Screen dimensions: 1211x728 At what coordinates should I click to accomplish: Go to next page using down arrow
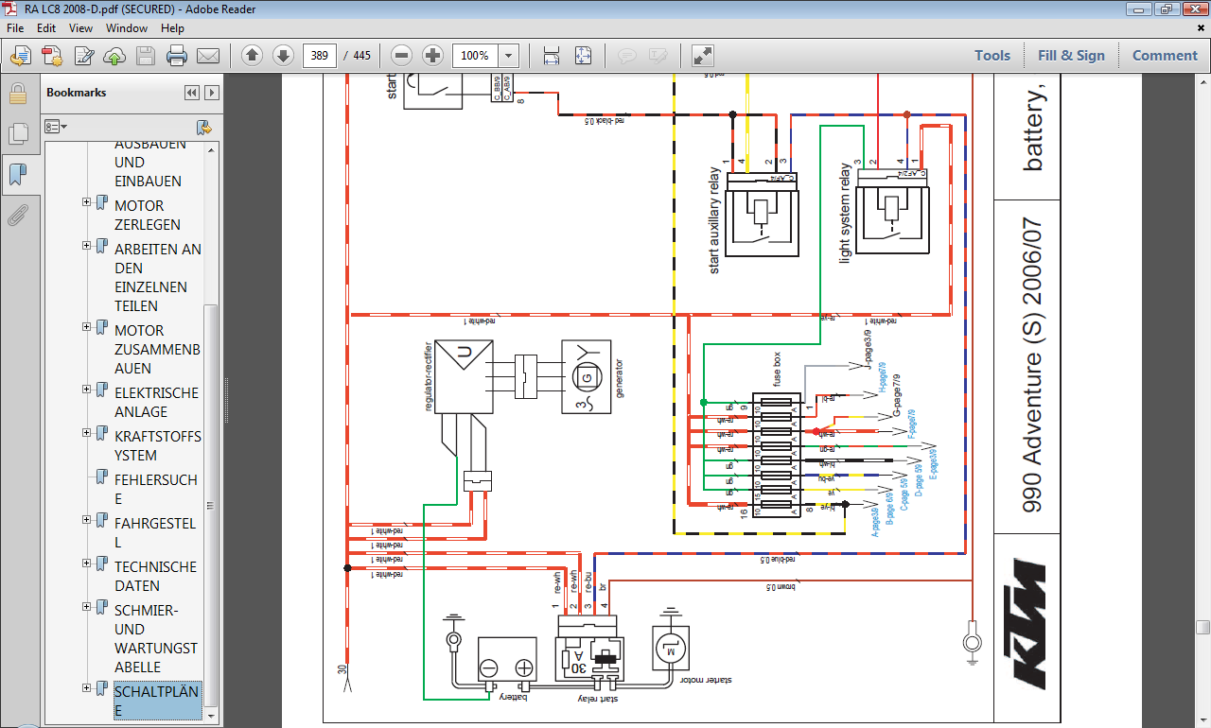pyautogui.click(x=283, y=56)
